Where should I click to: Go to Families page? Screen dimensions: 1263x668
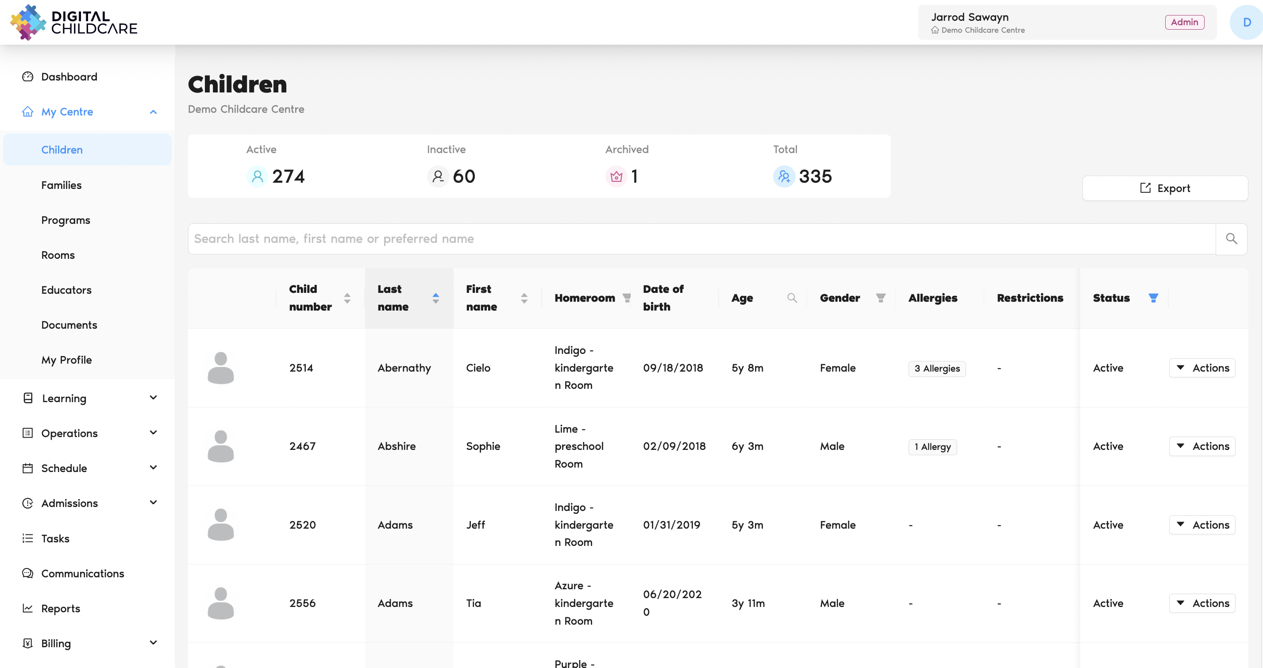click(61, 185)
